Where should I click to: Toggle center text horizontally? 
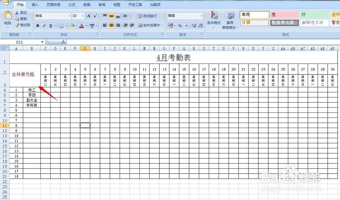(x=111, y=25)
